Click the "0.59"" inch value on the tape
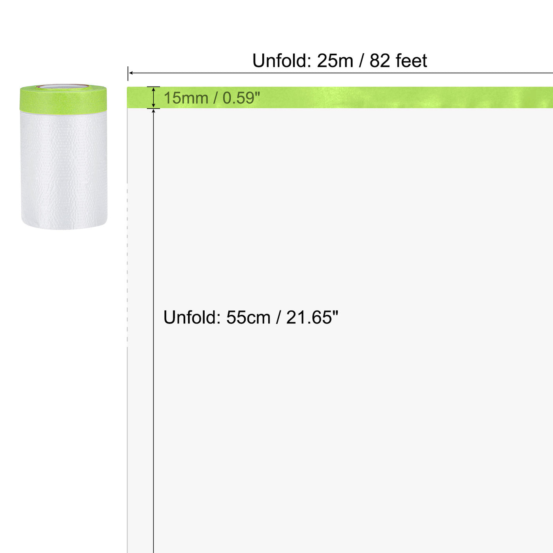Viewport: 553px width, 553px height. coord(241,98)
